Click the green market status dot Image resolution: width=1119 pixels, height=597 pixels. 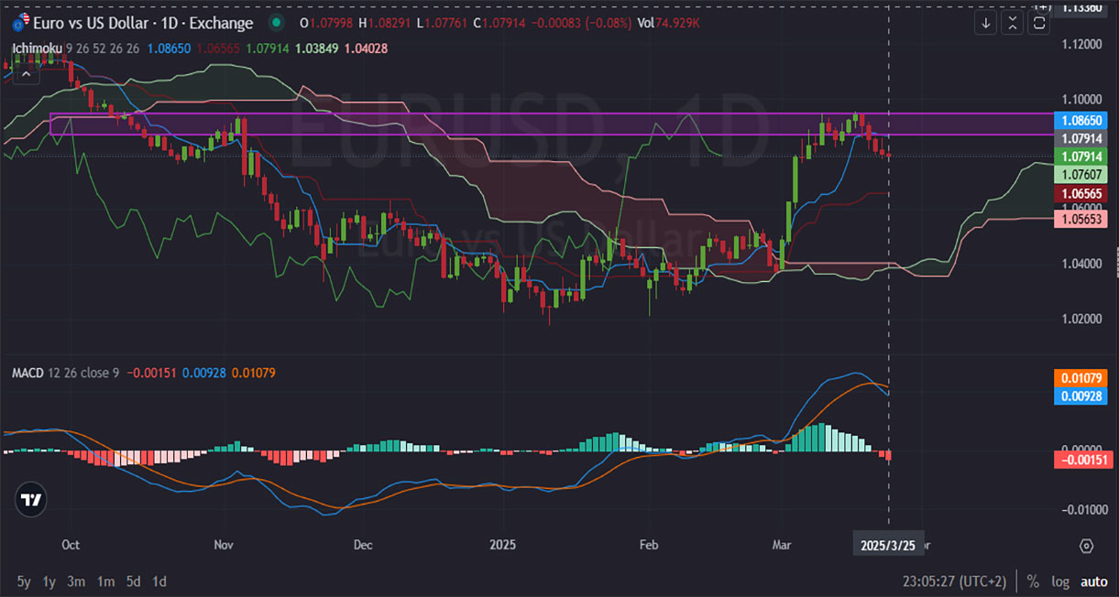(x=277, y=23)
